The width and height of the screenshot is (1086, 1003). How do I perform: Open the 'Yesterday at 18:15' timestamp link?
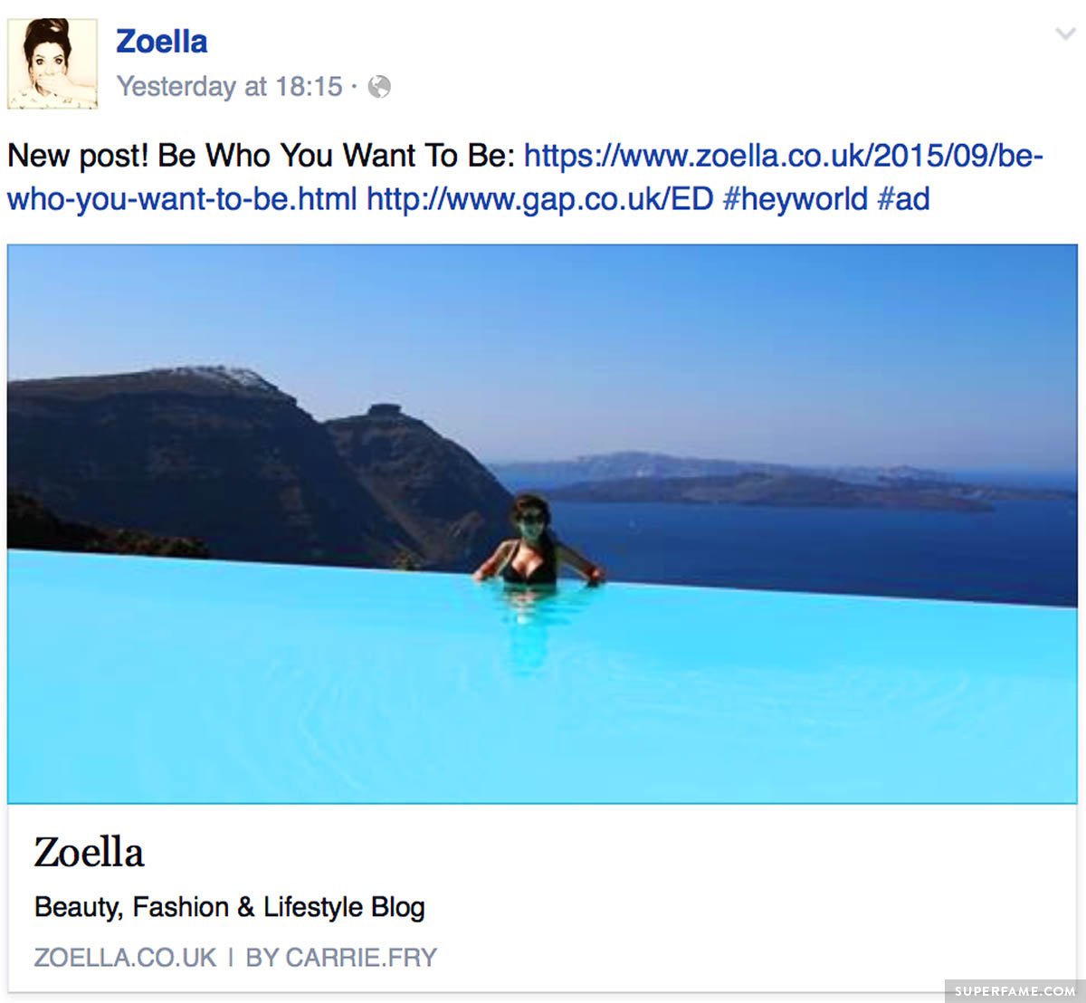point(230,87)
